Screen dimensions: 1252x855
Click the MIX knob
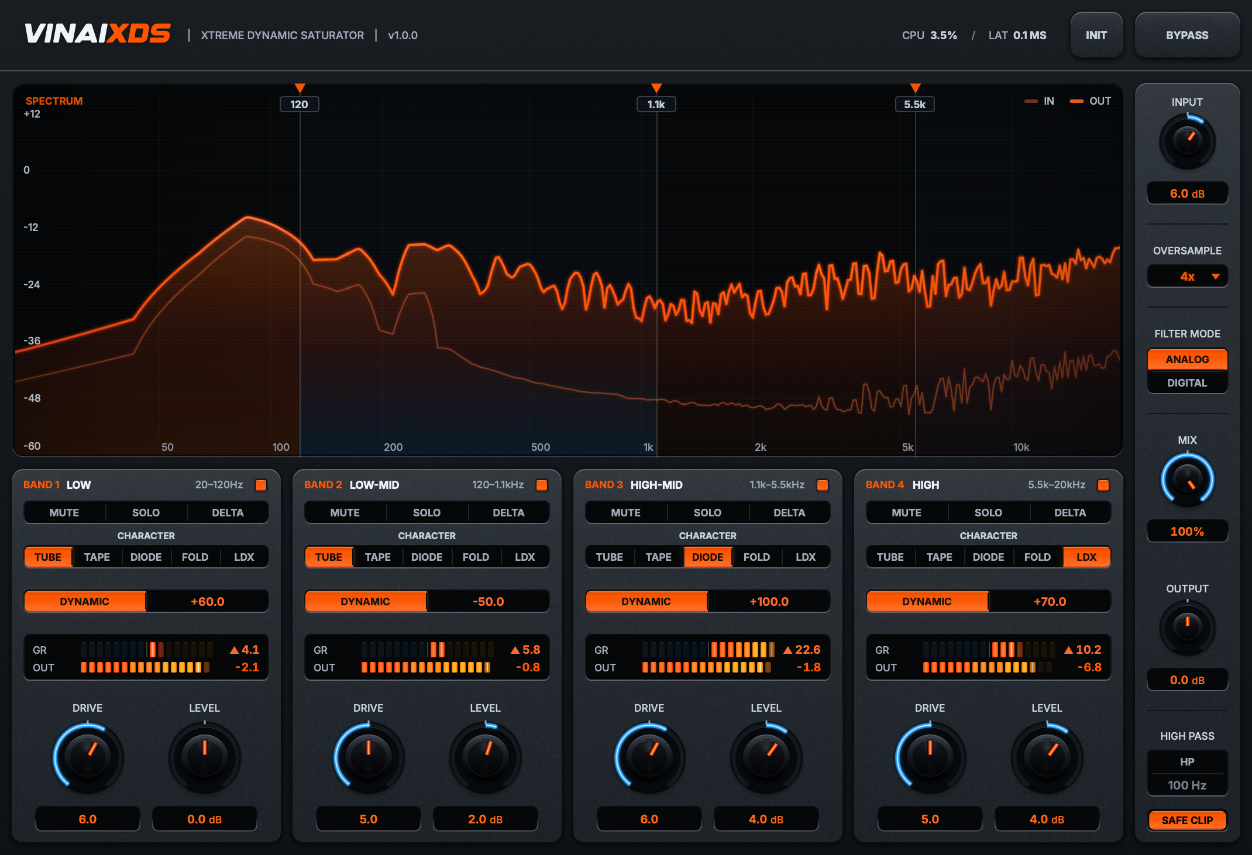coord(1187,480)
